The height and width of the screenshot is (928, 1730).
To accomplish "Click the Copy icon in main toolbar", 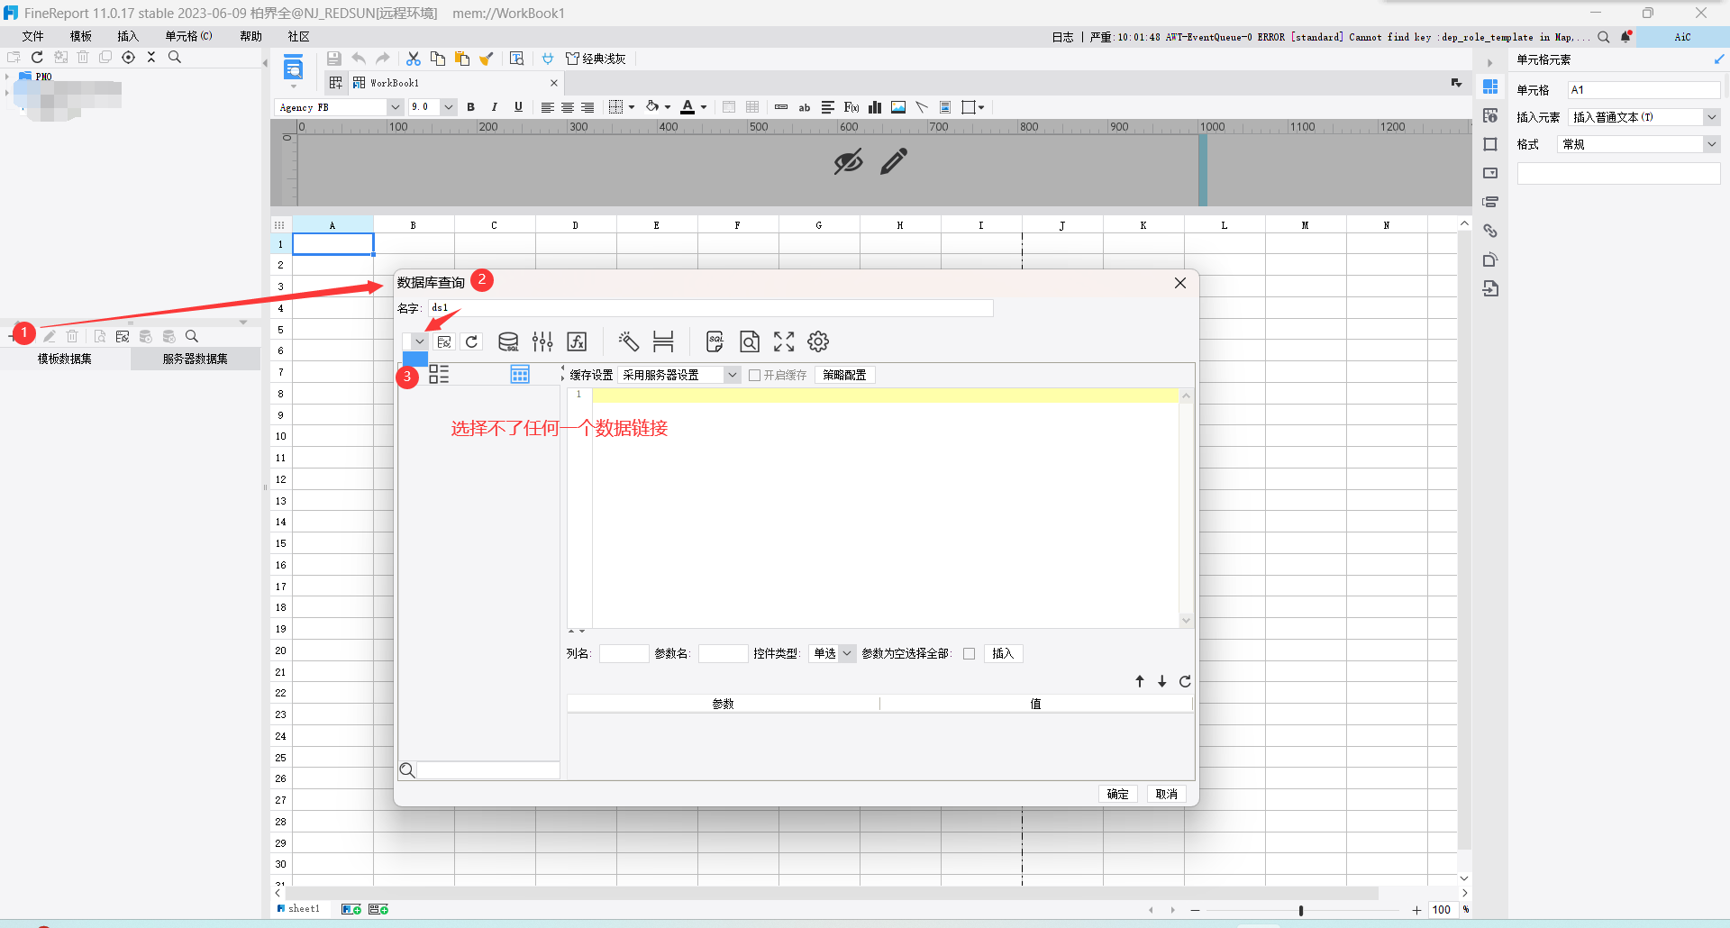I will (x=438, y=59).
